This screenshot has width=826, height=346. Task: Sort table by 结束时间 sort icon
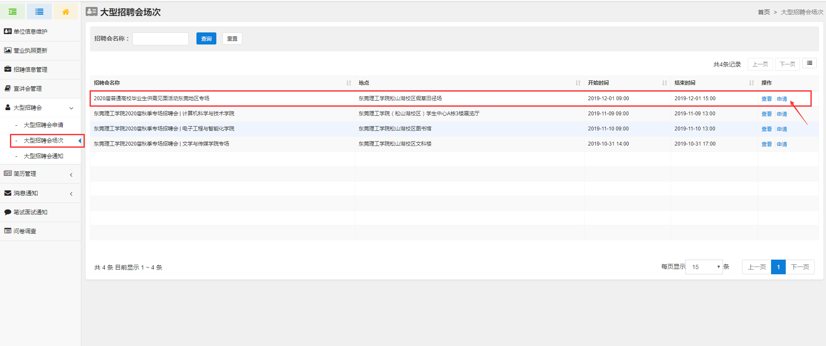(752, 83)
